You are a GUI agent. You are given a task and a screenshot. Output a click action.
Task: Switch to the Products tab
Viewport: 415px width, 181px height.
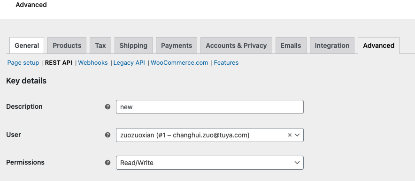click(x=67, y=45)
